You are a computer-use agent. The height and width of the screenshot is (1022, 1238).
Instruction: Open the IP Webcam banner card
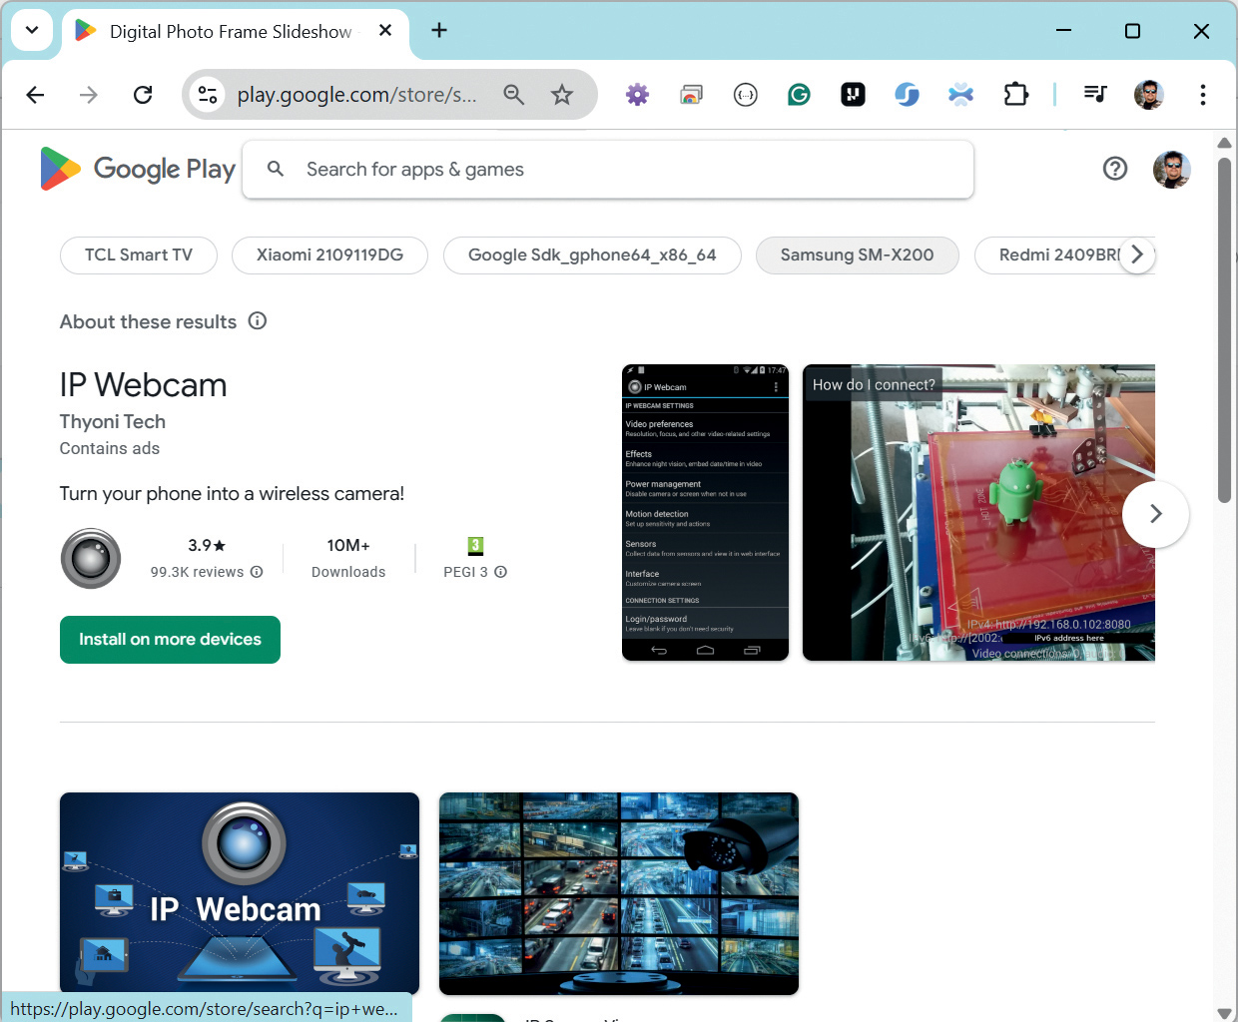[x=240, y=893]
